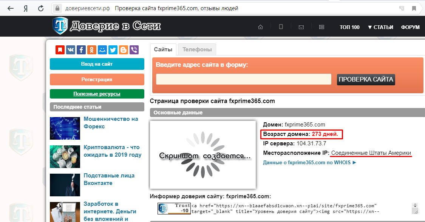Click the Forex chart article thumbnail

[x=65, y=128]
